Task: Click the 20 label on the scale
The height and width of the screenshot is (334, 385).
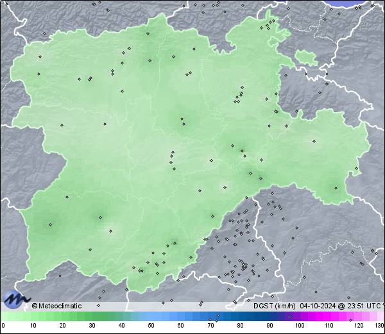Action: pyautogui.click(x=63, y=326)
